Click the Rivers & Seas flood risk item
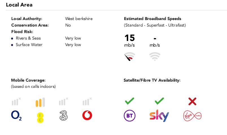Screen dimensions: 227x135 point(28,38)
